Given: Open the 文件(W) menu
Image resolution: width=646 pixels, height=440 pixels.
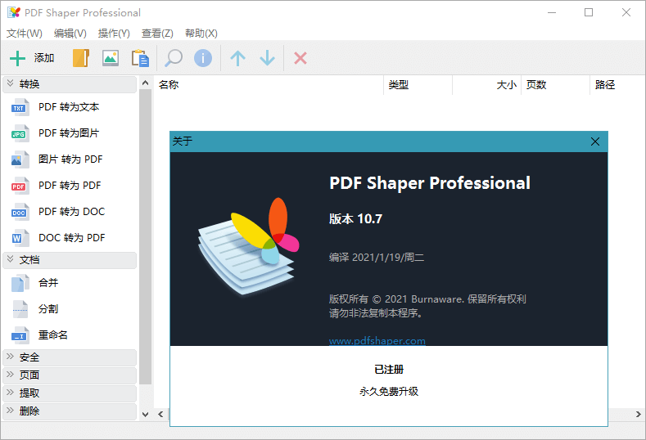Looking at the screenshot, I should click(25, 34).
